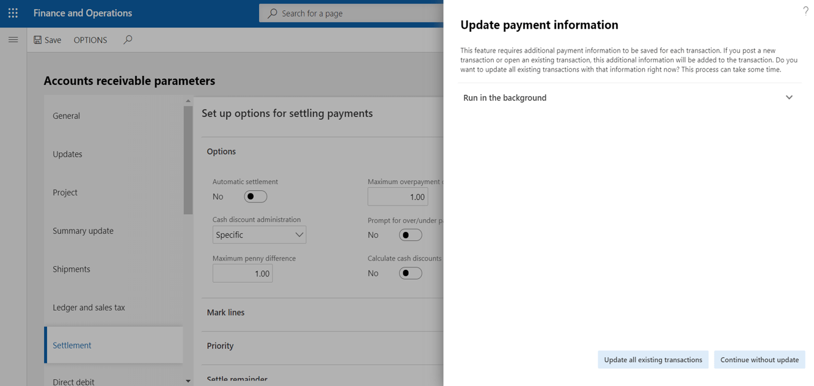Switch to Ledger and sales tax tab
The image size is (814, 386).
(89, 308)
